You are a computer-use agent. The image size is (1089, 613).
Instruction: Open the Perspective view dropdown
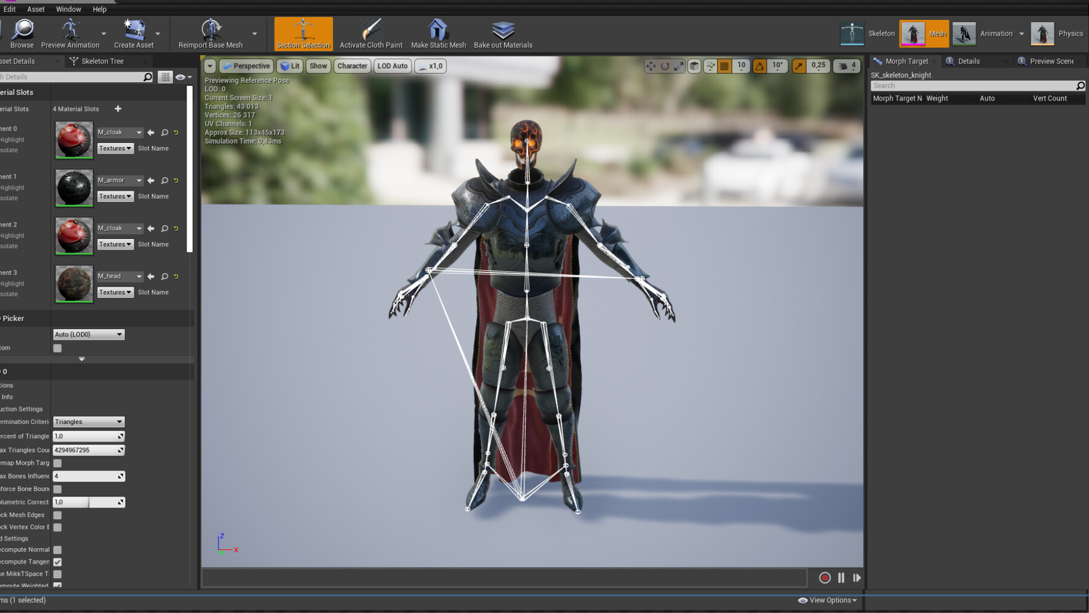point(246,66)
